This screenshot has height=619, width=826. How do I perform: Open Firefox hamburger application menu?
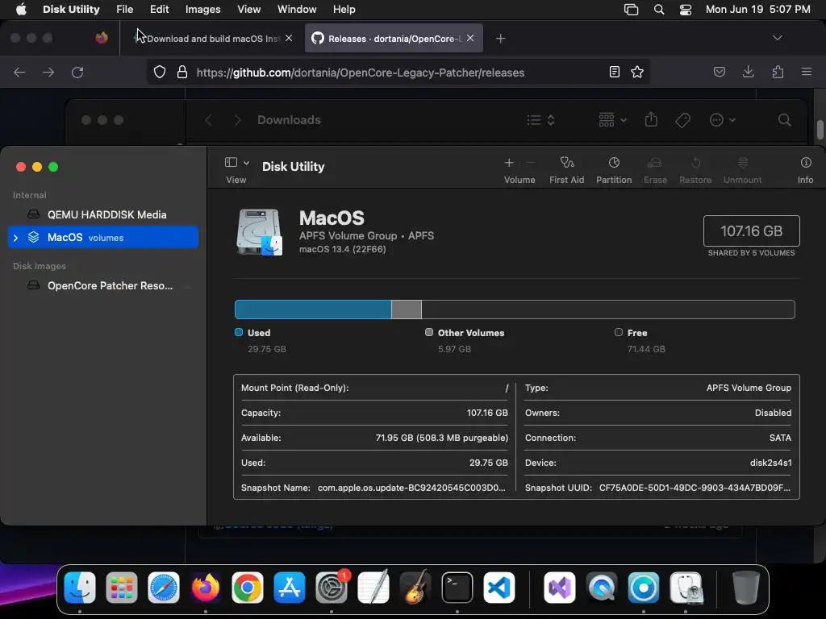(807, 72)
